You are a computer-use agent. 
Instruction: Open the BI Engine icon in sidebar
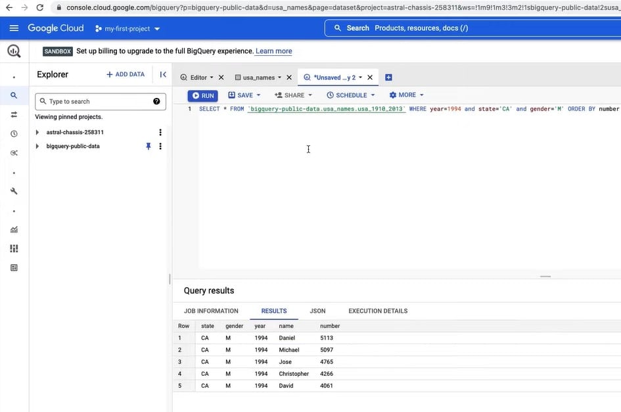(14, 268)
